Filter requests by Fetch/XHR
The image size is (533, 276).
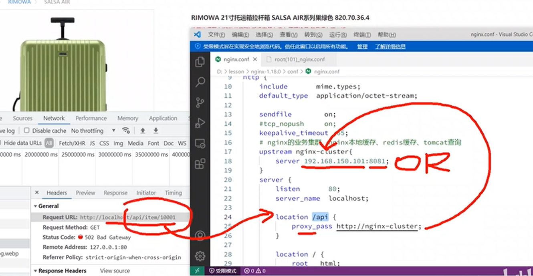(72, 143)
